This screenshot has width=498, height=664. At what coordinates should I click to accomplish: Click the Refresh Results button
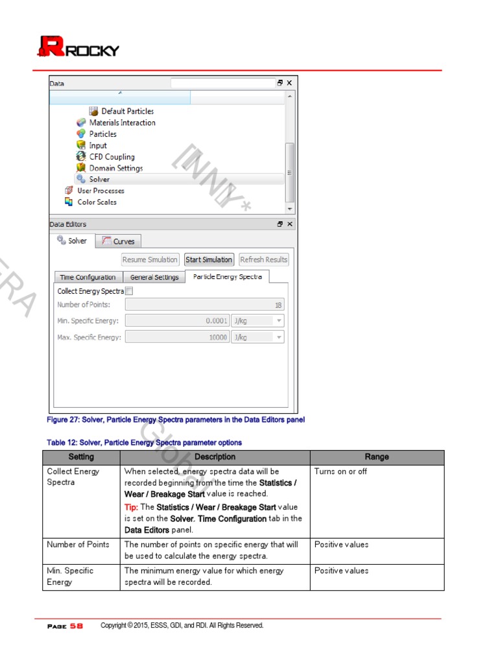click(x=264, y=259)
